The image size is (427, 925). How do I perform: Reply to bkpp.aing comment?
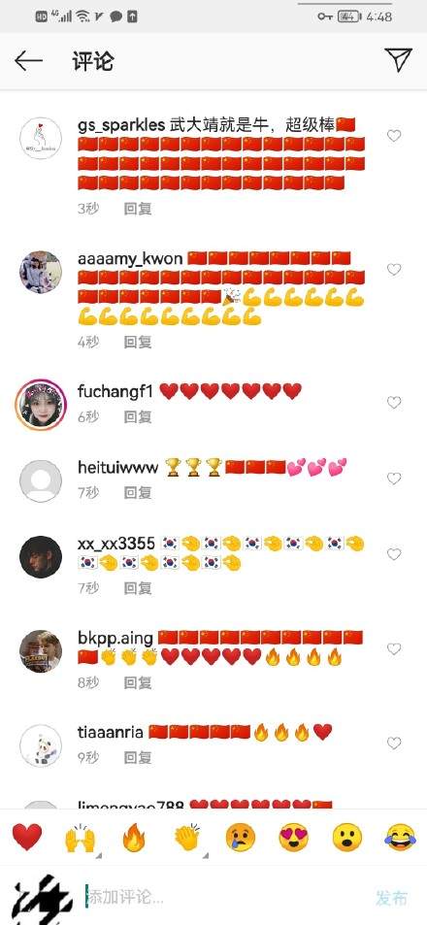point(138,682)
